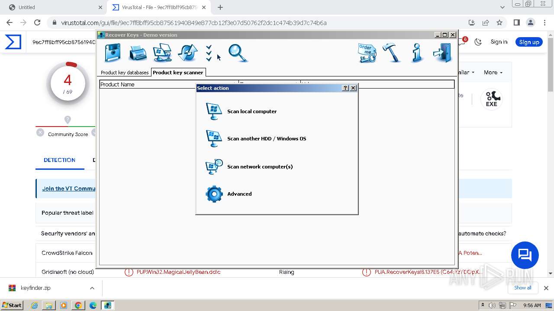Click CrowdStrike Falcon vendor row

(67, 253)
